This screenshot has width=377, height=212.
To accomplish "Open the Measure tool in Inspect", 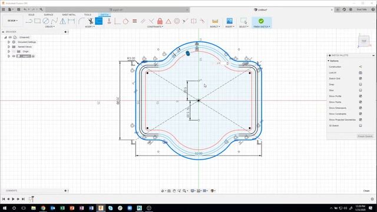I will point(215,21).
